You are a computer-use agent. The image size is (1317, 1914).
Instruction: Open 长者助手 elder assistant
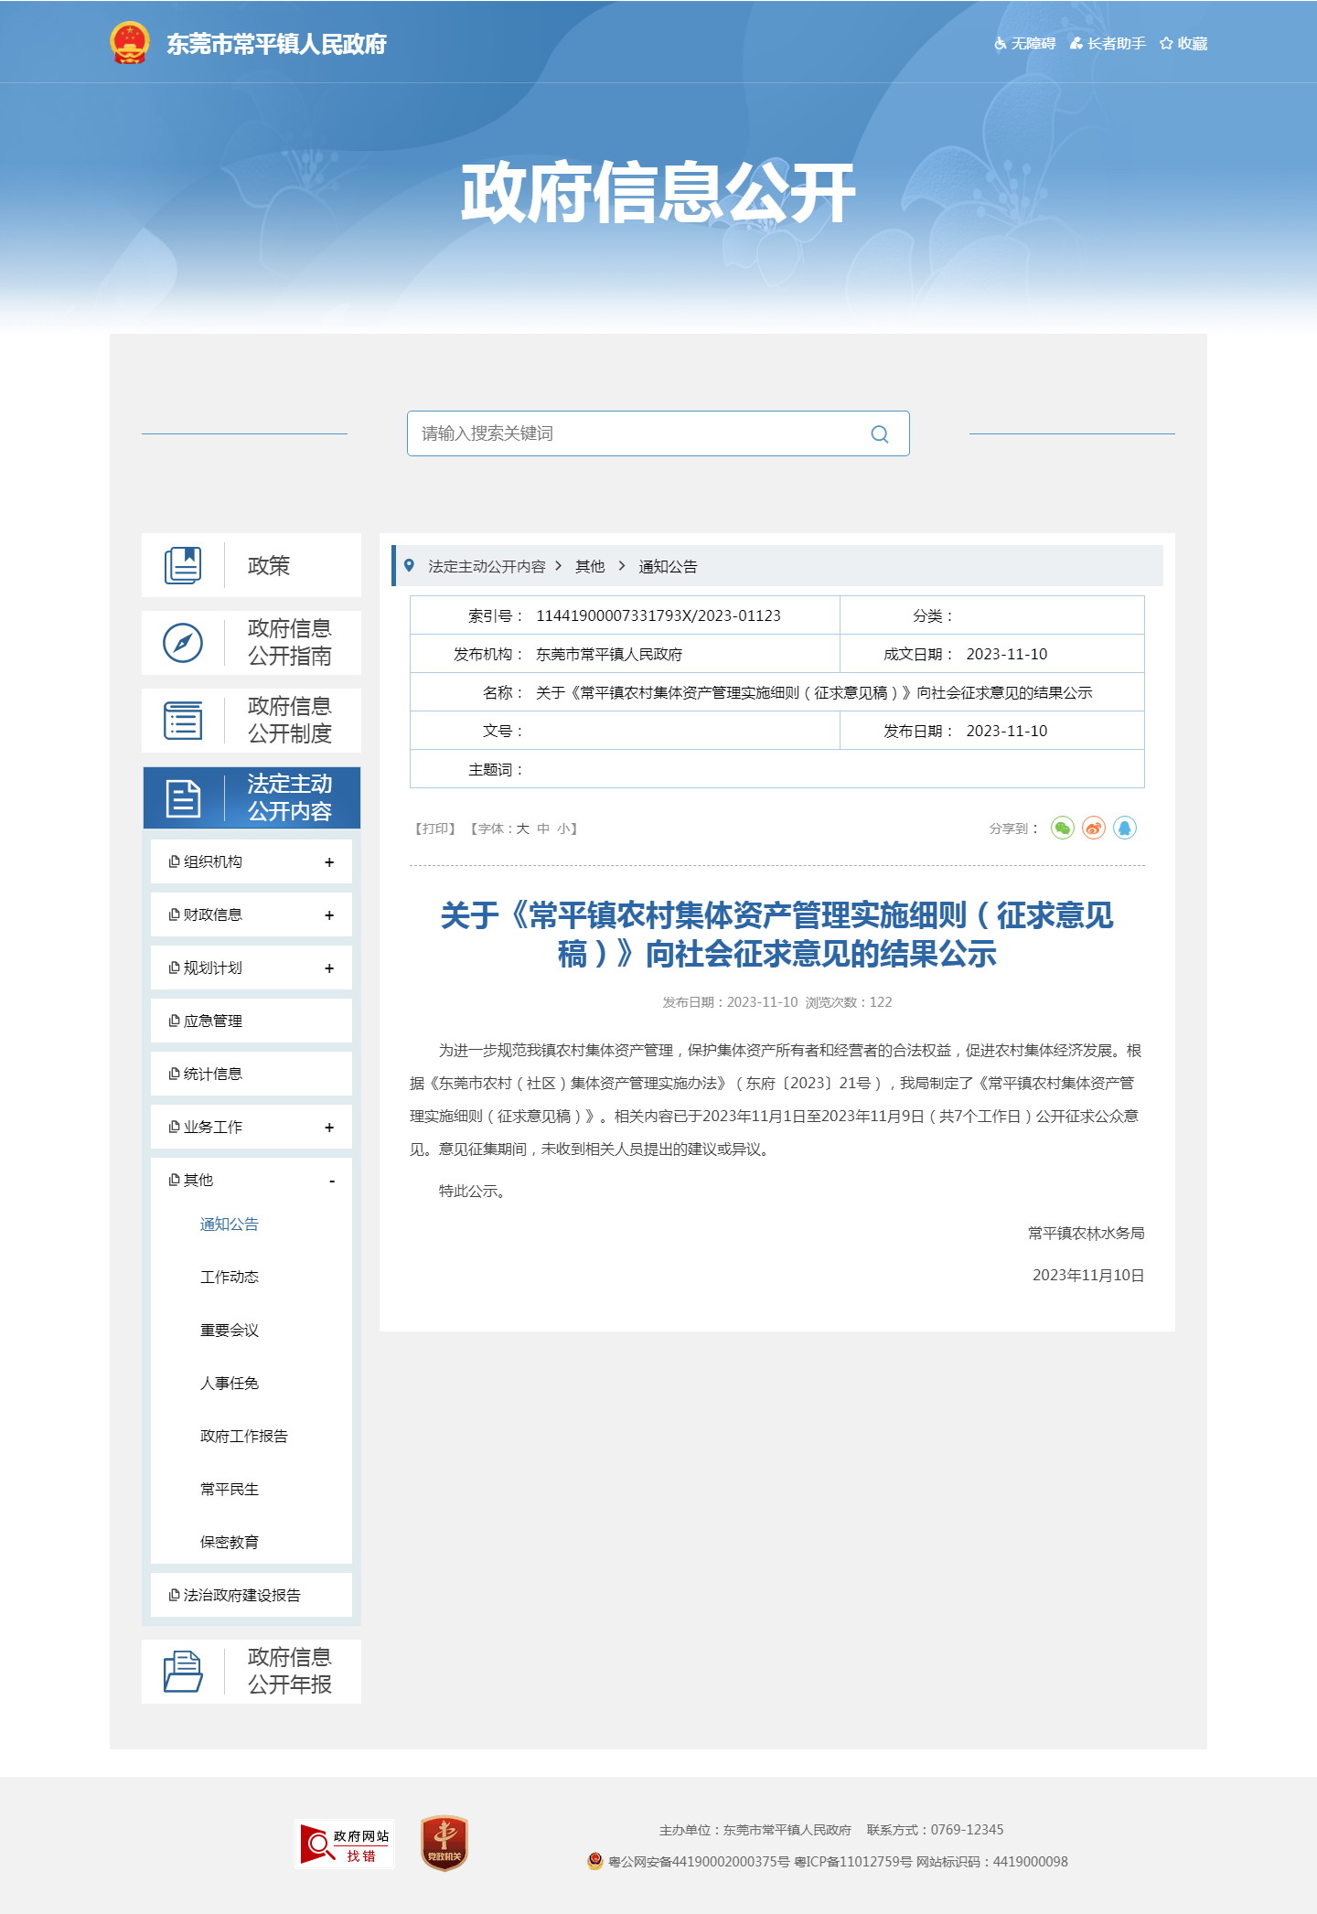1108,44
